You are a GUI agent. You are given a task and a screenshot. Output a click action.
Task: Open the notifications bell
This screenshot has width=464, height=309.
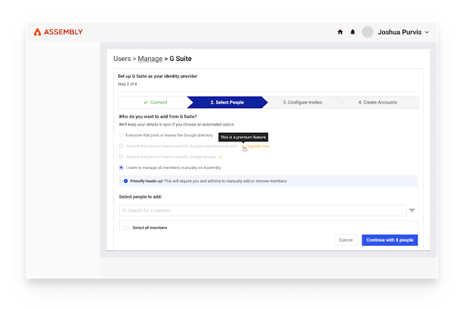pos(352,32)
